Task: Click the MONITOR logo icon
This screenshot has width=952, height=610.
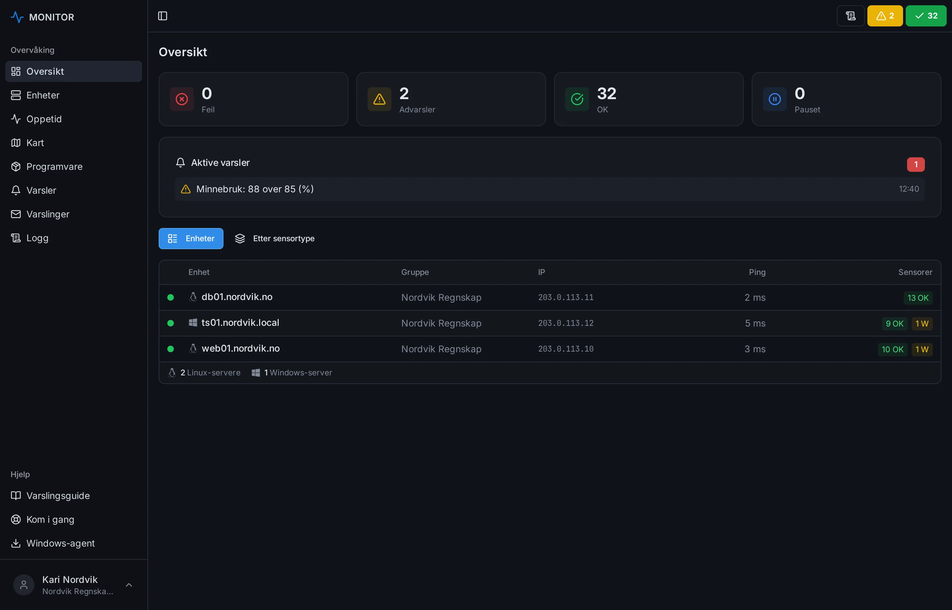Action: click(17, 17)
